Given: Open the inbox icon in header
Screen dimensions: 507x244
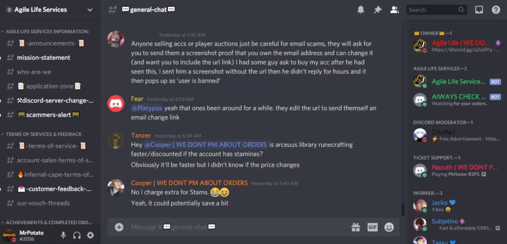Looking at the screenshot, I should coord(479,10).
